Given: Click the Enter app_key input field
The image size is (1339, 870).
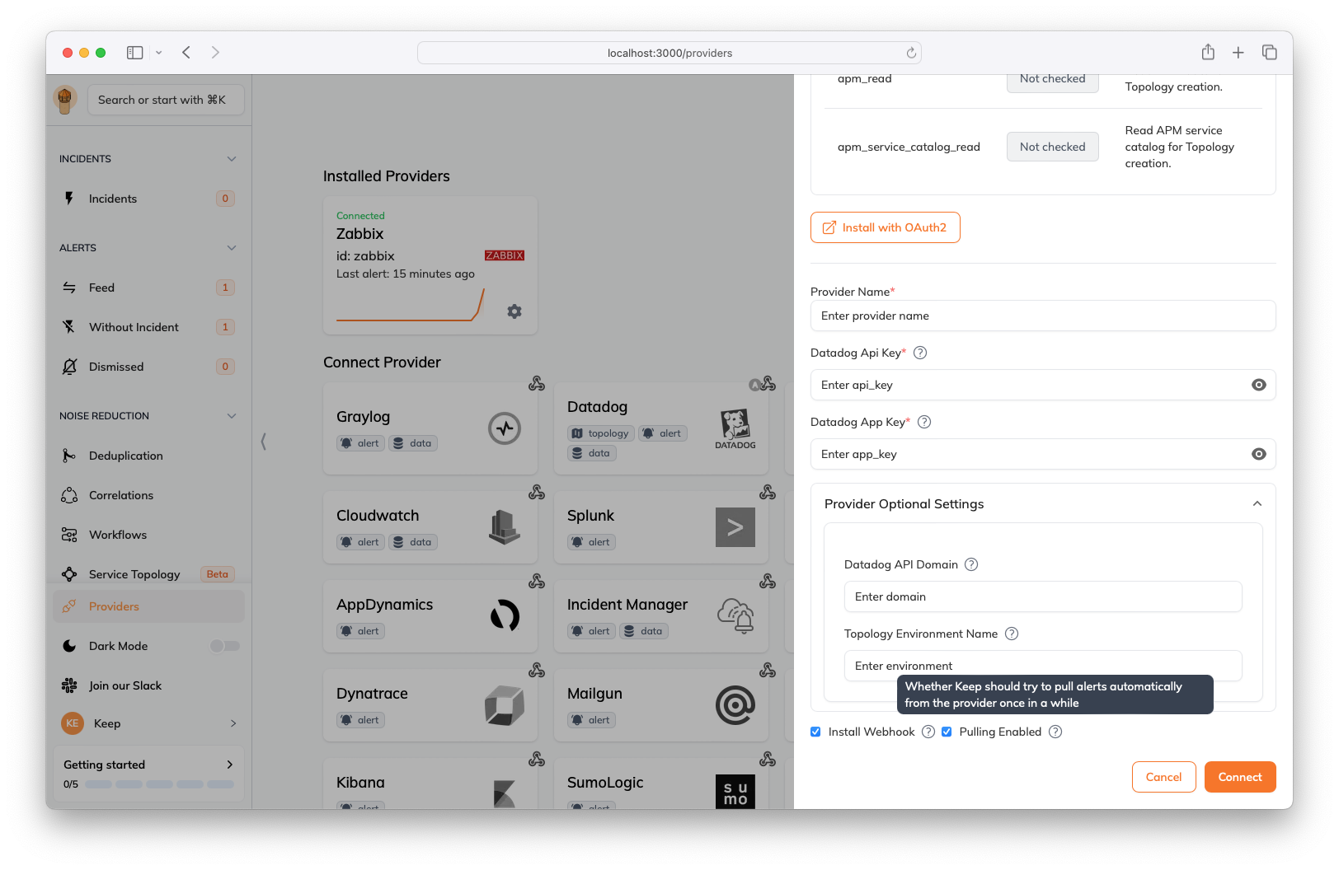Looking at the screenshot, I should point(1043,454).
